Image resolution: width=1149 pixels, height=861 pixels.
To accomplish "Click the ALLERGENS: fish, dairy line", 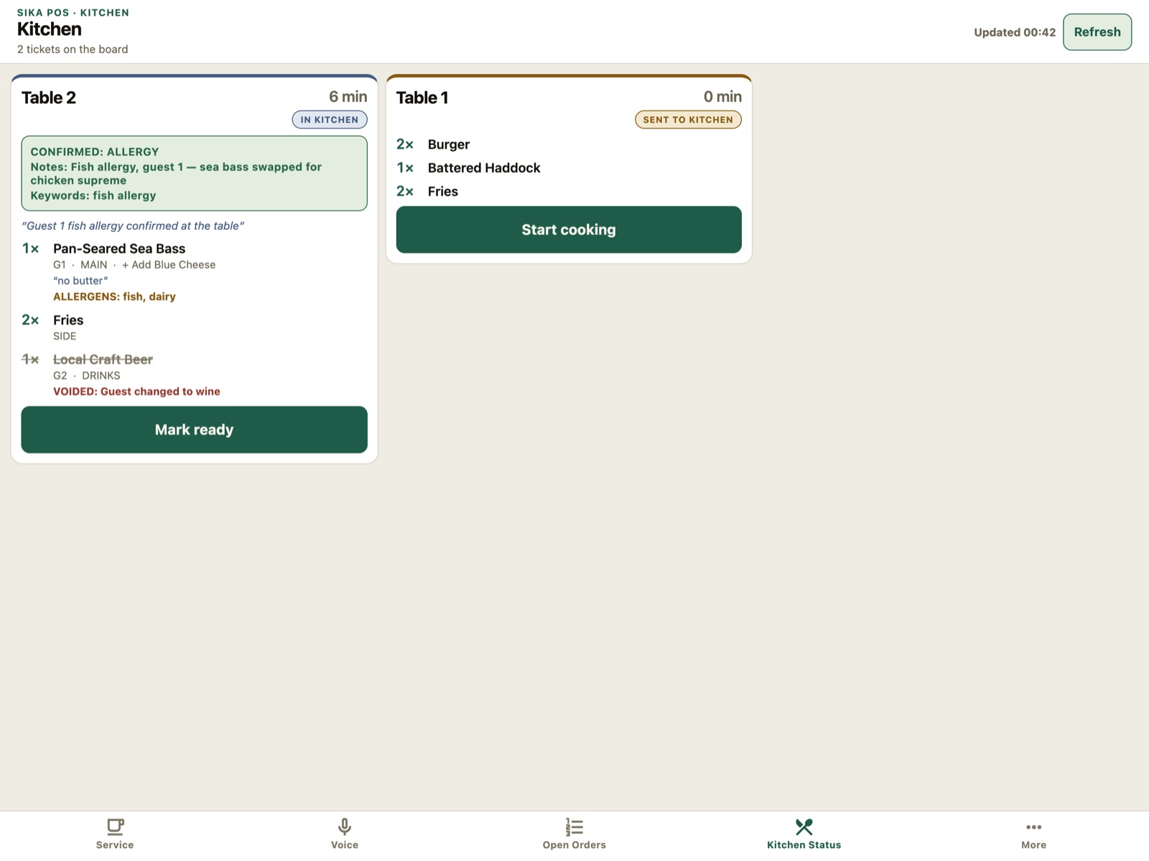I will [114, 297].
